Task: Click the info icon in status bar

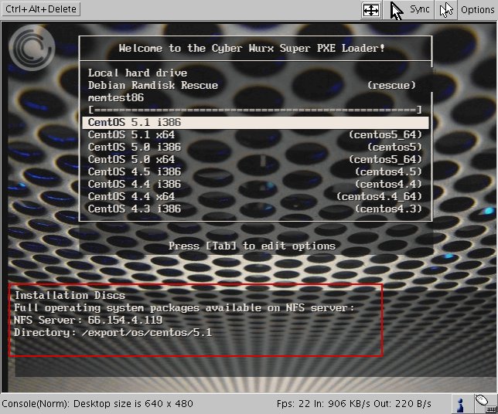Action: 460,405
